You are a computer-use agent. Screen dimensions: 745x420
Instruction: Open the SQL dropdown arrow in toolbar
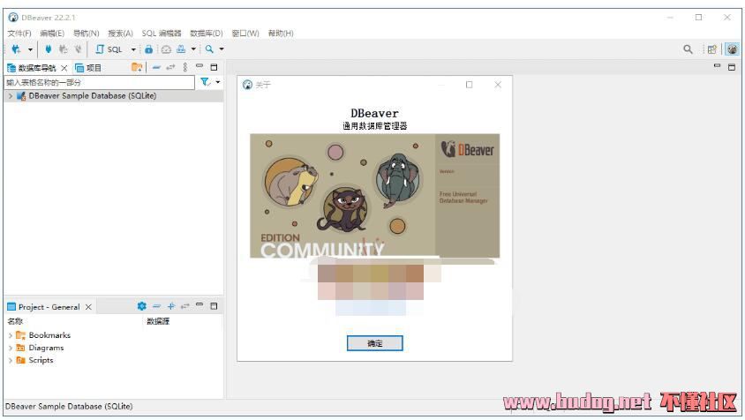(133, 49)
